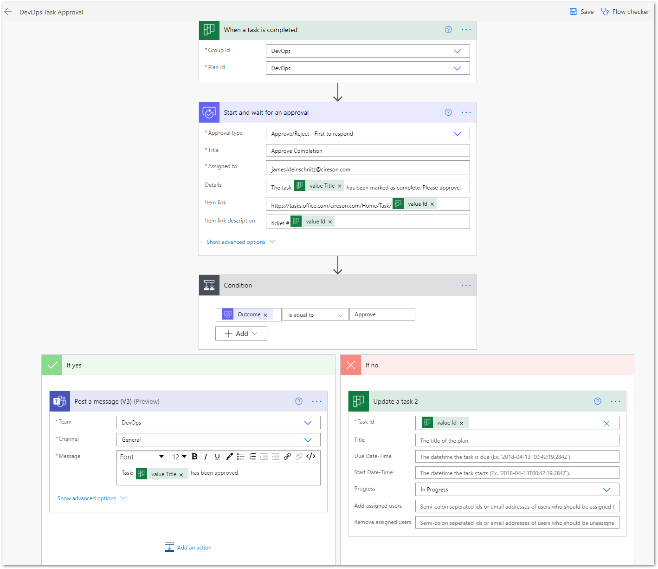Toggle italic formatting in the message editor
Screen dimensions: 658x569
206,456
